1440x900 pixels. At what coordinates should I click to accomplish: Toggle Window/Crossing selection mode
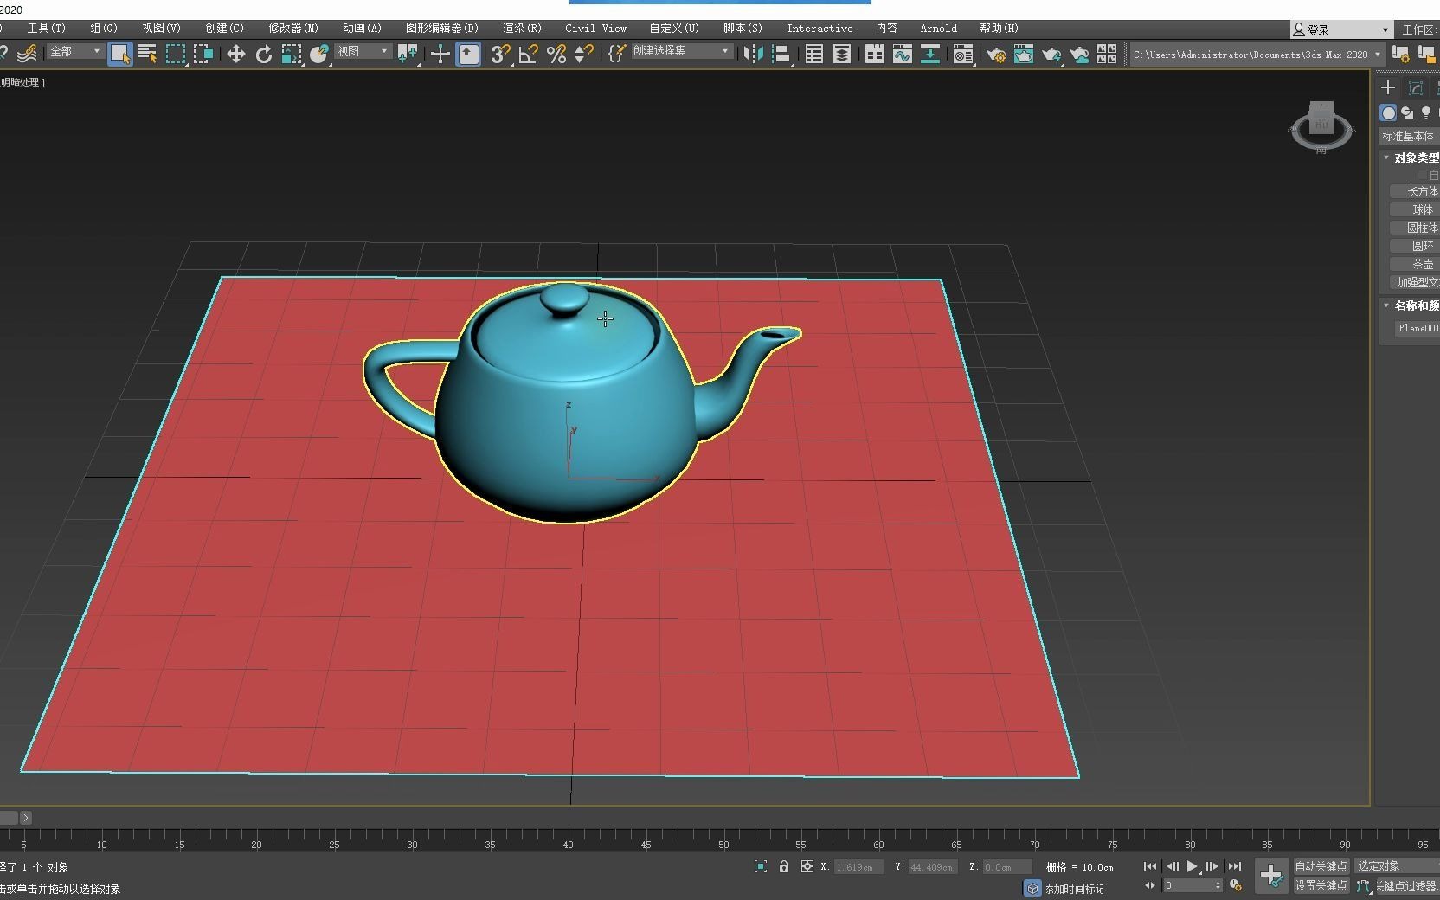[x=203, y=54]
